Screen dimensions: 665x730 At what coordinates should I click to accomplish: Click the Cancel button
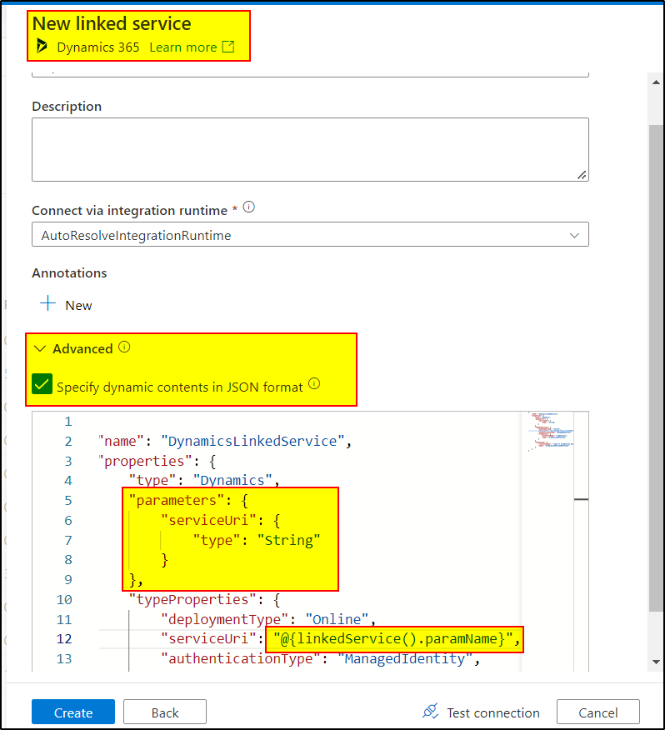click(598, 712)
